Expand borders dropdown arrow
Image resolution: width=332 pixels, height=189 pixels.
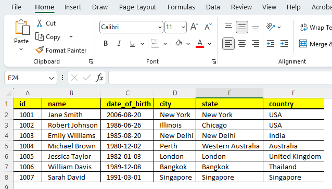click(165, 44)
